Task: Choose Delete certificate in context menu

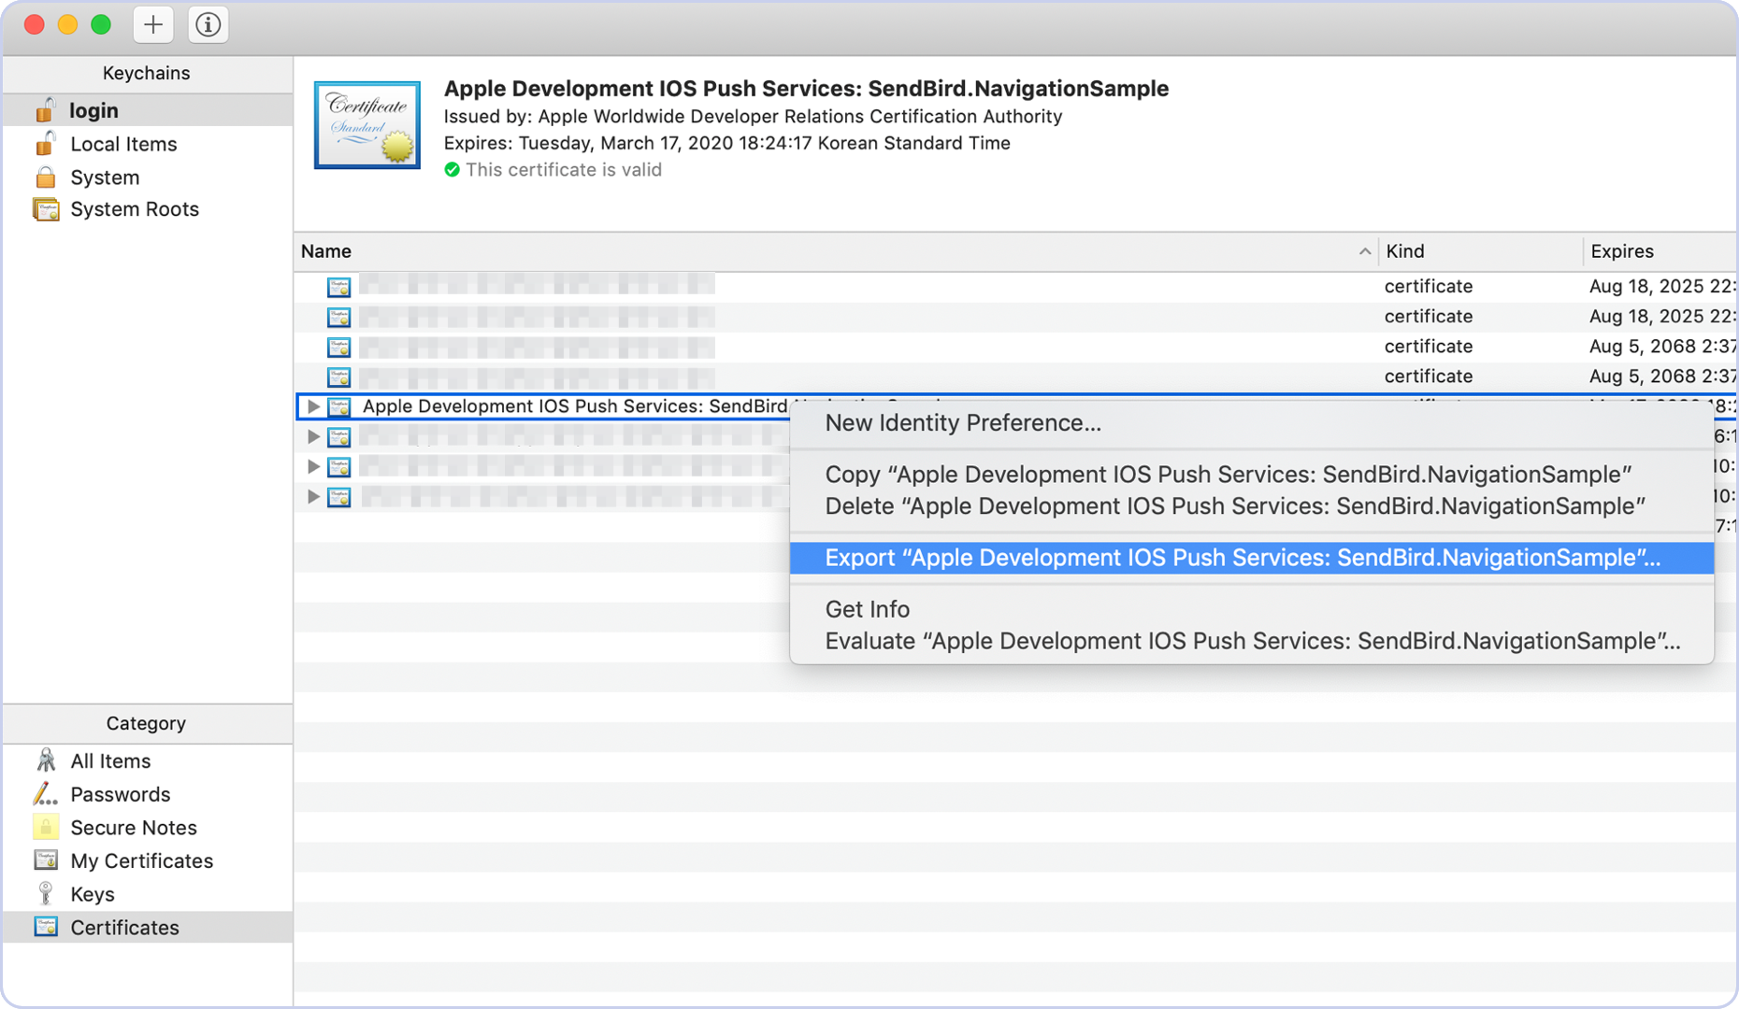Action: point(1234,506)
